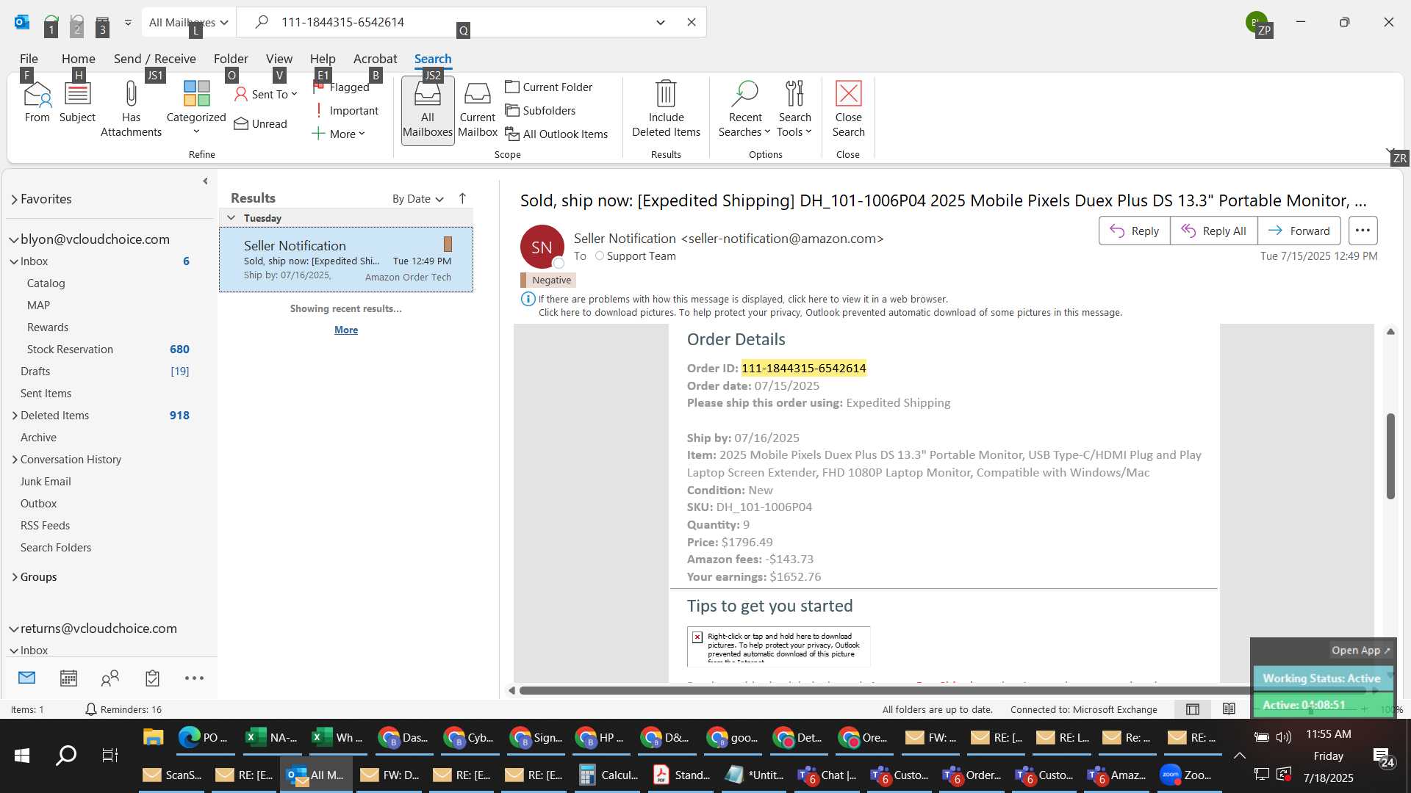Open the Search Tools dropdown
This screenshot has width=1411, height=793.
(x=794, y=109)
